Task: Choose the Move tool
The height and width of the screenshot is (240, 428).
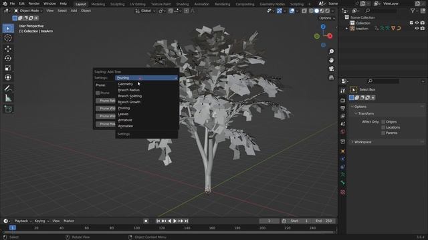Action: click(x=8, y=49)
